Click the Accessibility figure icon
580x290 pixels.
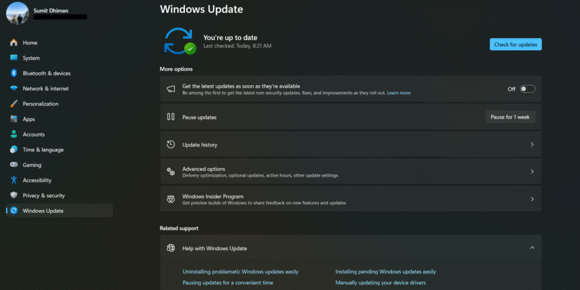pos(14,180)
